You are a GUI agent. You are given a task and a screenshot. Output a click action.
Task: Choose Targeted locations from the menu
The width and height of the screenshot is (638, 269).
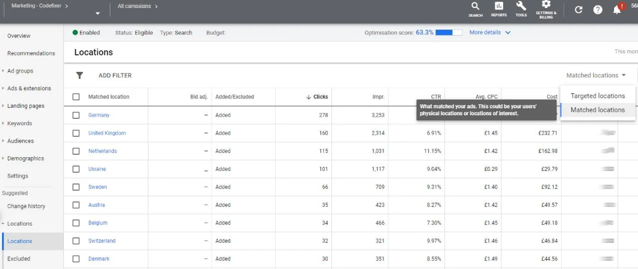(x=598, y=96)
